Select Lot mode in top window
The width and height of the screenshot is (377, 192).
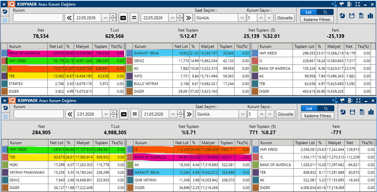pos(309,12)
